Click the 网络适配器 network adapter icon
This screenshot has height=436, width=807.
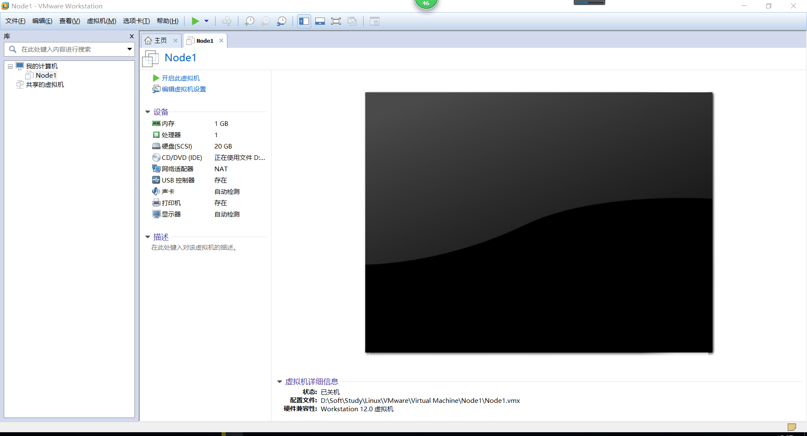click(x=156, y=169)
